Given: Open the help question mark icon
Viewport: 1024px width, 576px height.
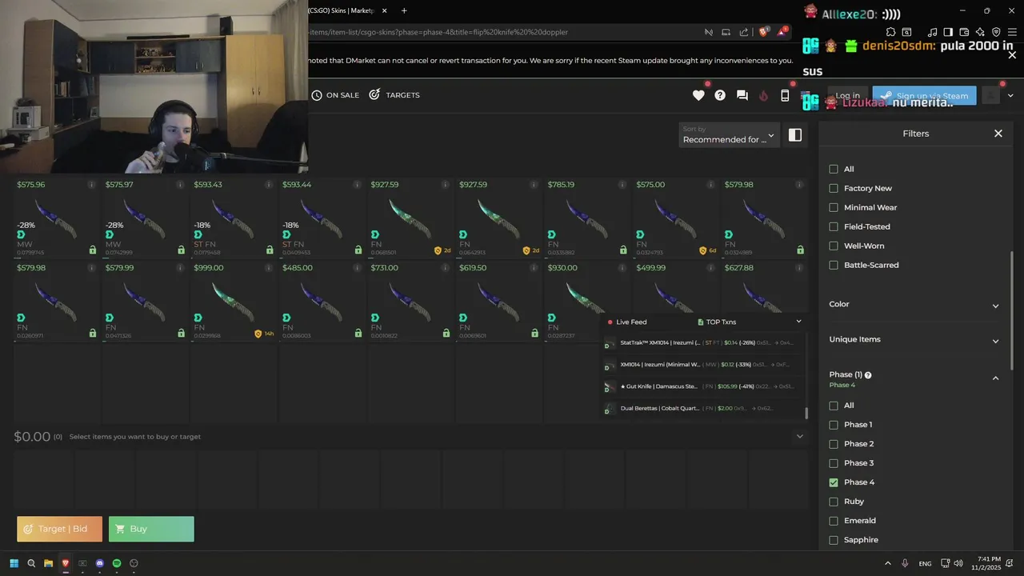Looking at the screenshot, I should coord(720,95).
